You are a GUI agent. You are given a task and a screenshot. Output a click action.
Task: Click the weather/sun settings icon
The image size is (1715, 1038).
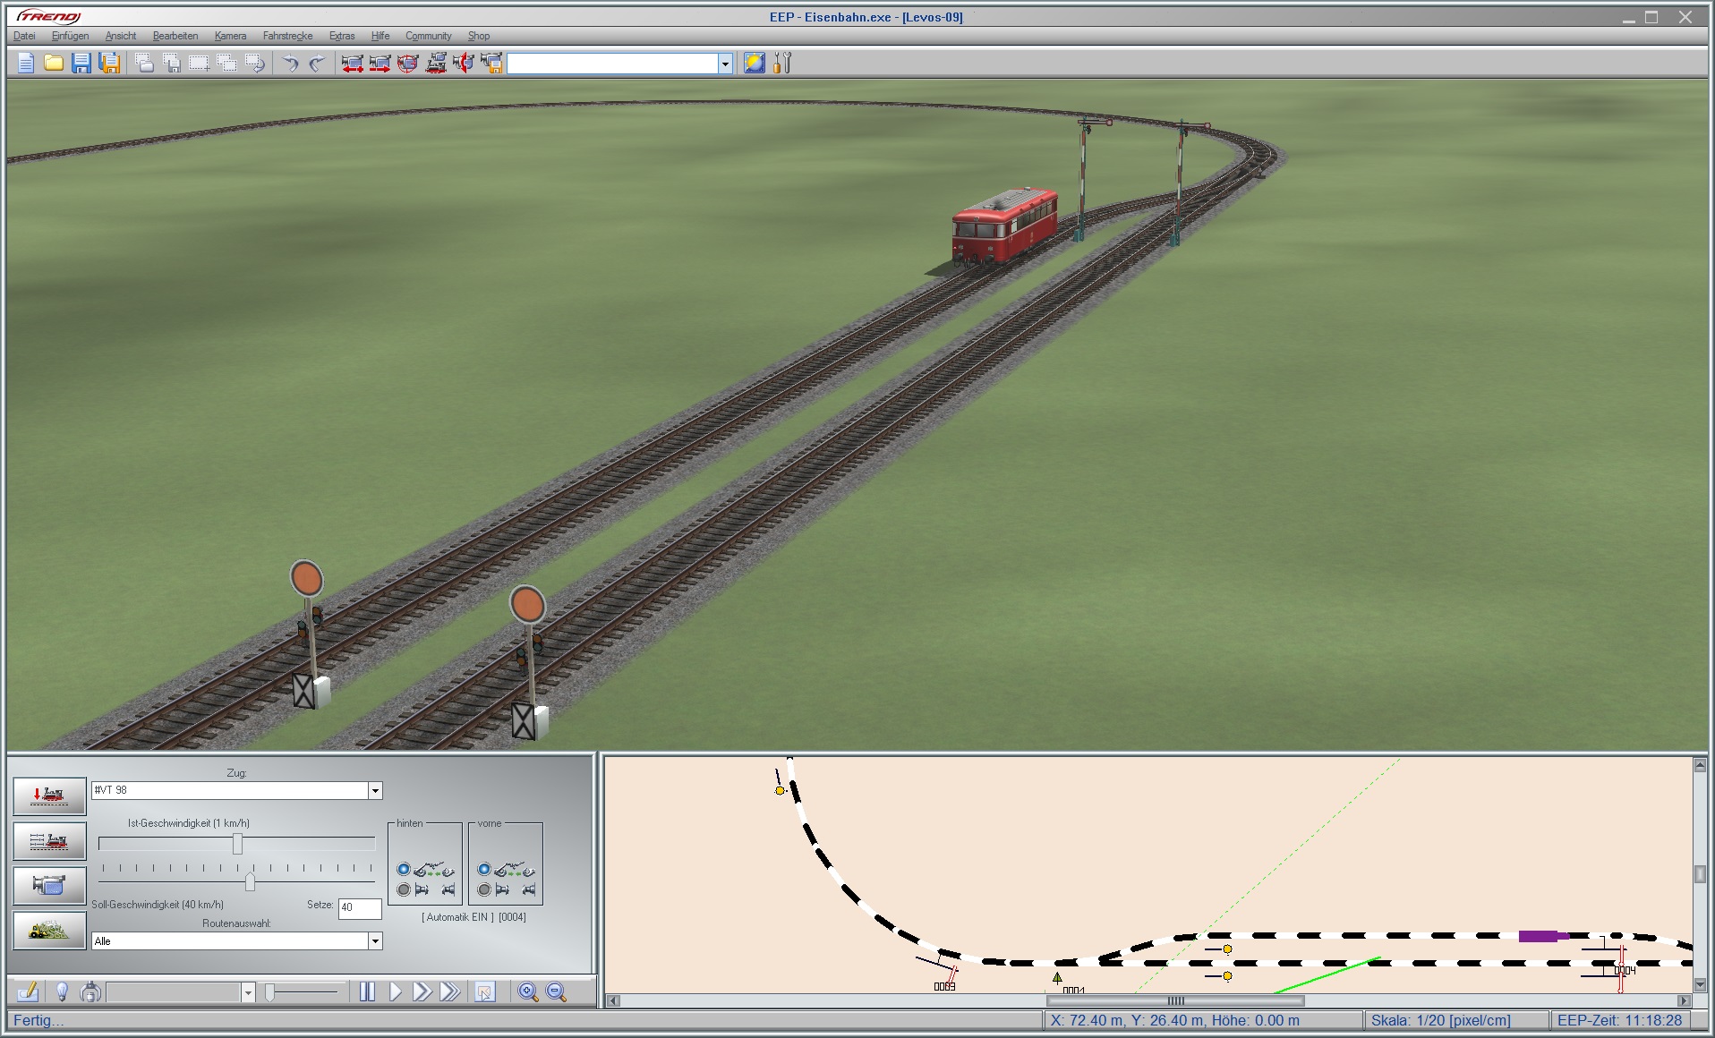coord(755,63)
